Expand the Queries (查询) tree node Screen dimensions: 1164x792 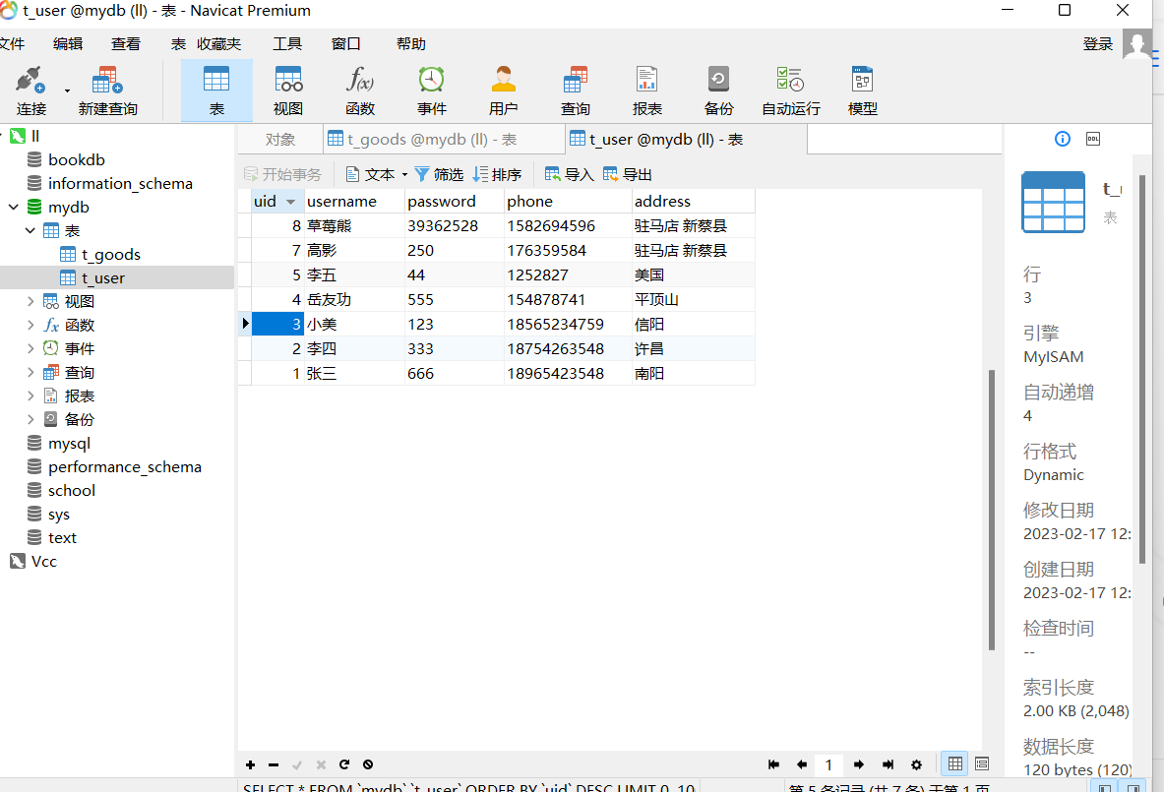(31, 373)
